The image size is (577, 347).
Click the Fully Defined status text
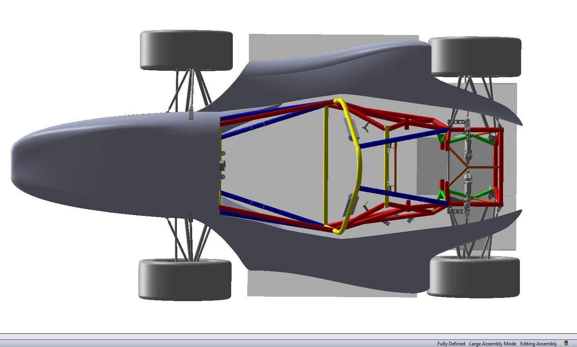(x=451, y=344)
